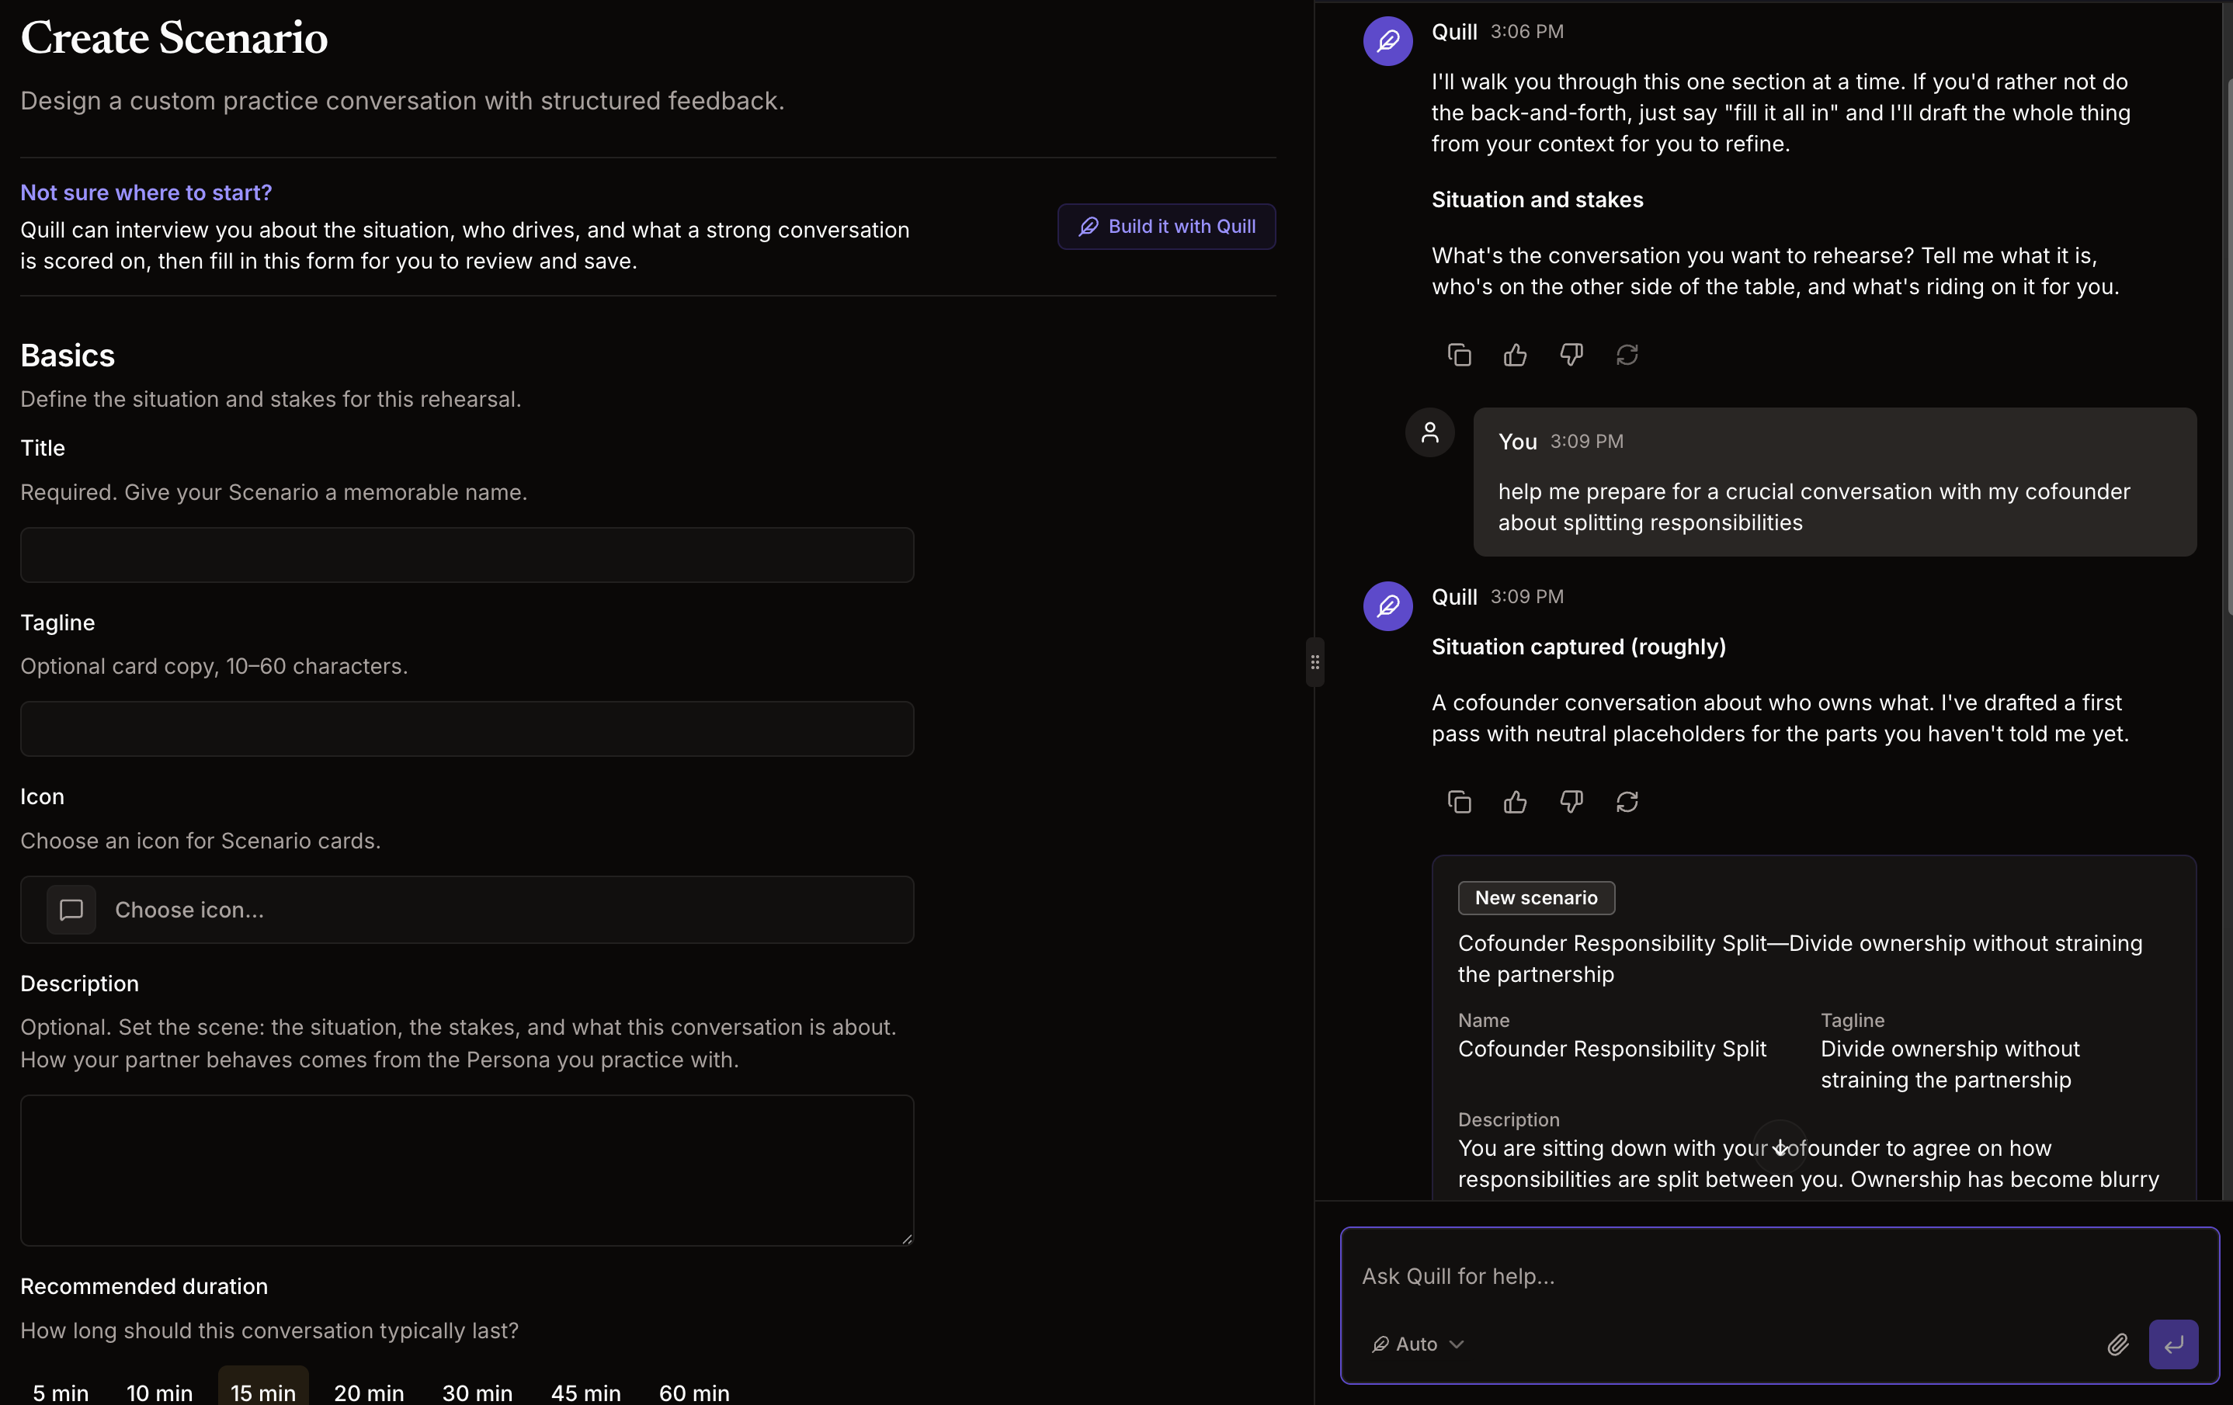Click the paperclip attach icon in chat
Viewport: 2233px width, 1405px height.
pos(2117,1344)
